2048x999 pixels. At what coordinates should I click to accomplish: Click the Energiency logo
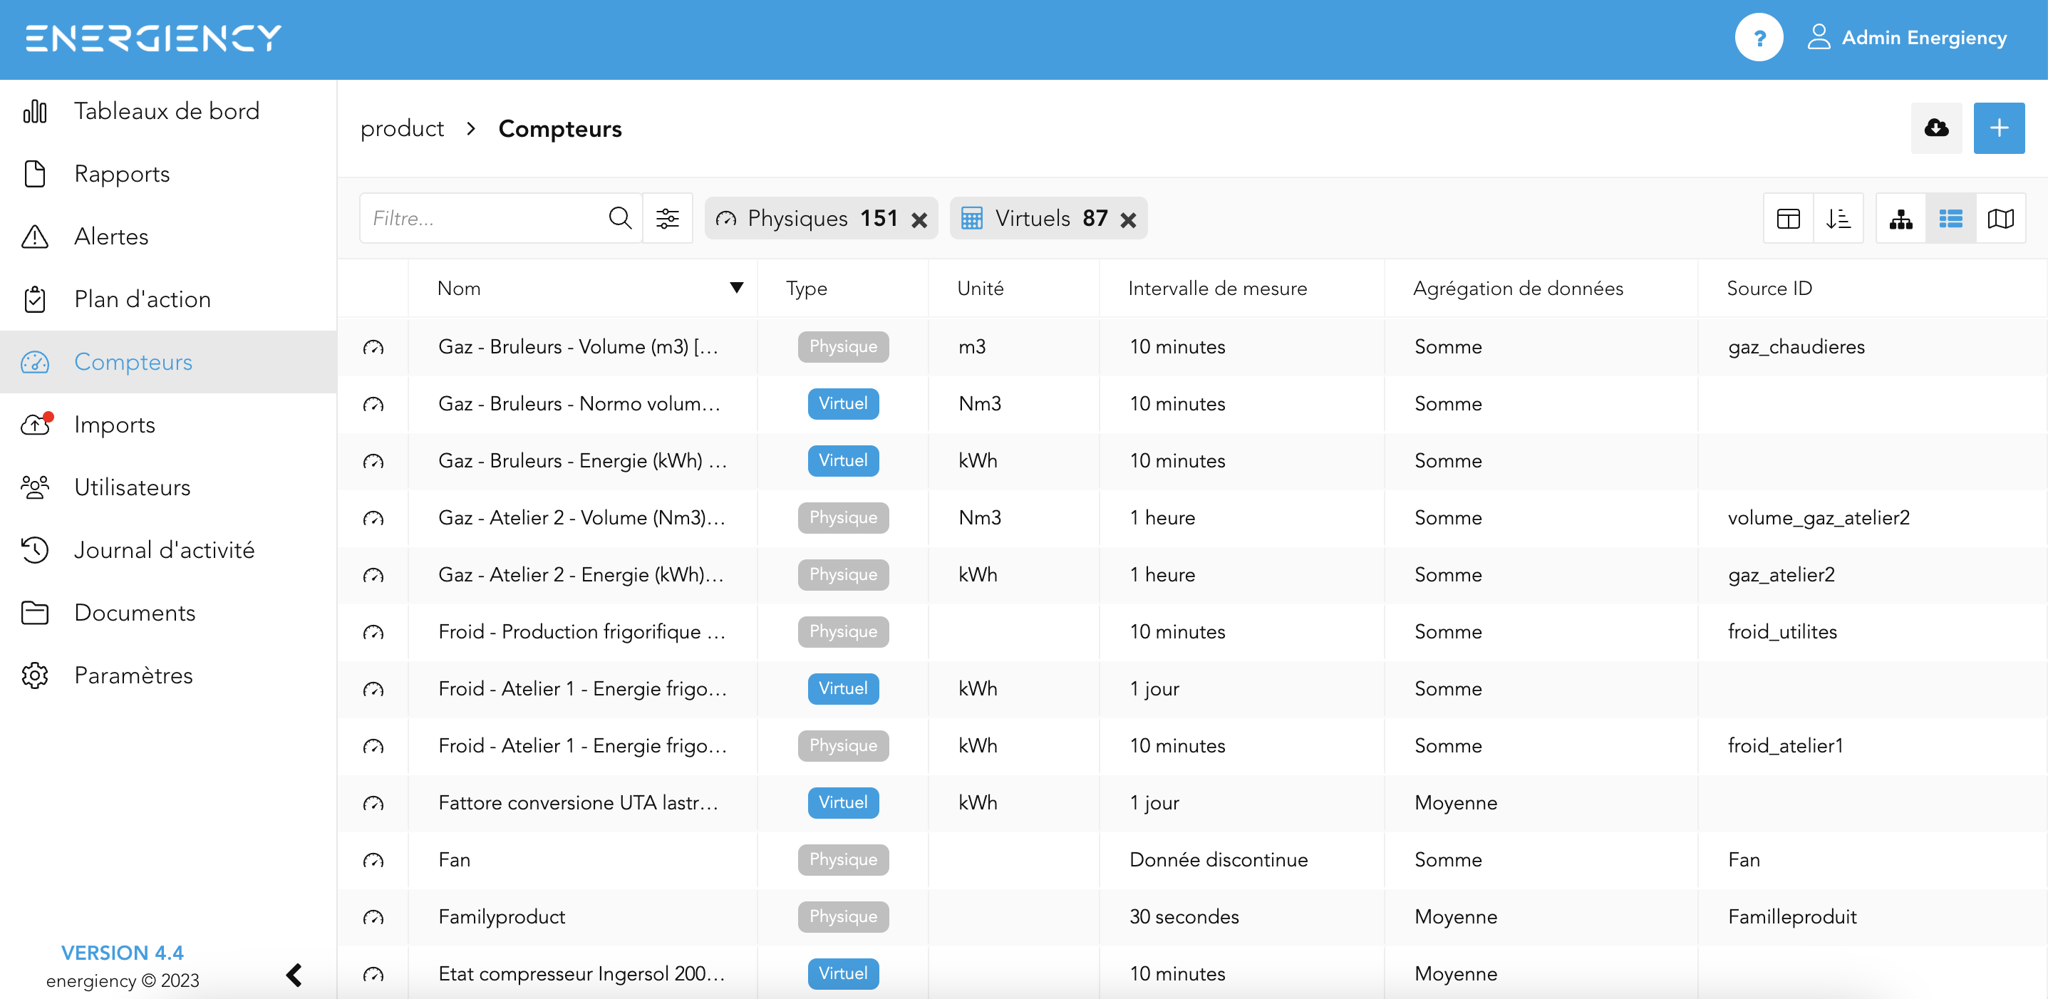[153, 37]
